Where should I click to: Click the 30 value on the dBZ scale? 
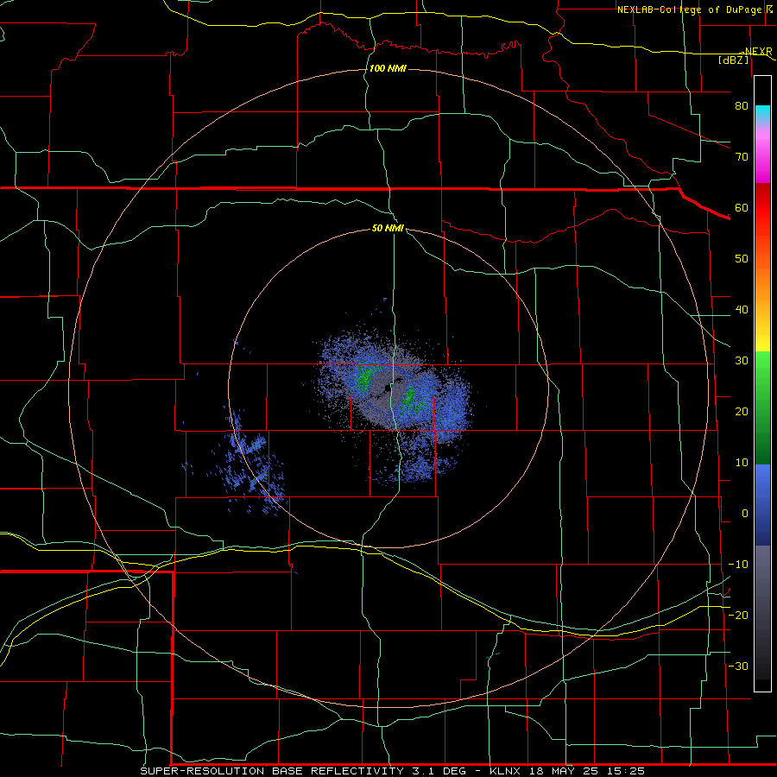[742, 360]
